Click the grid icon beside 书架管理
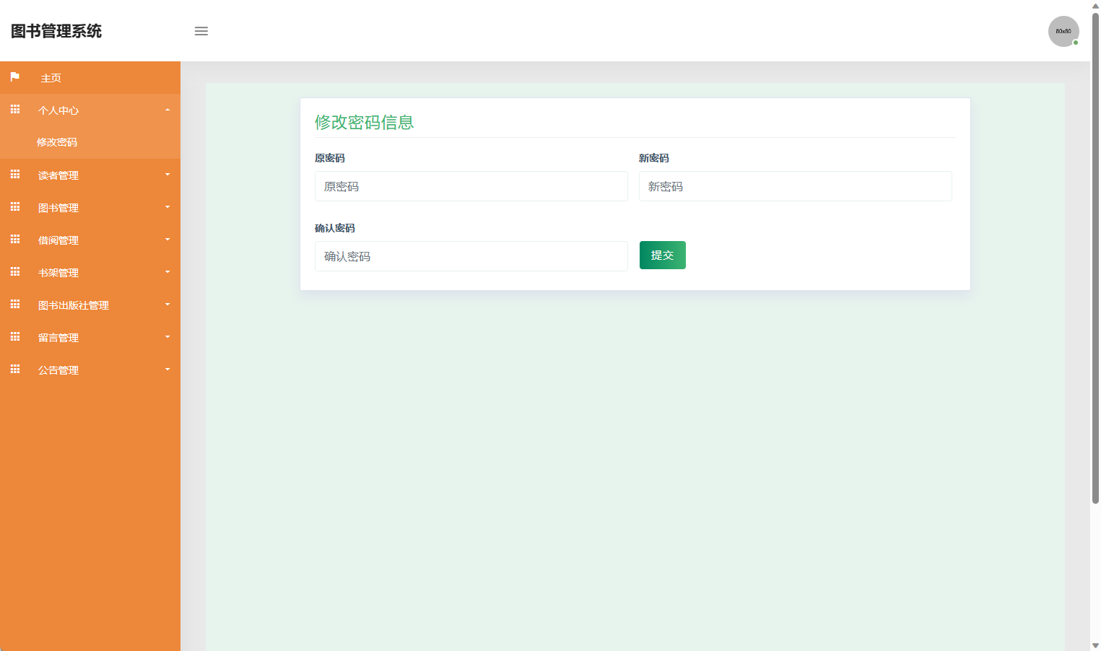Screen dimensions: 1101x651 (x=14, y=271)
